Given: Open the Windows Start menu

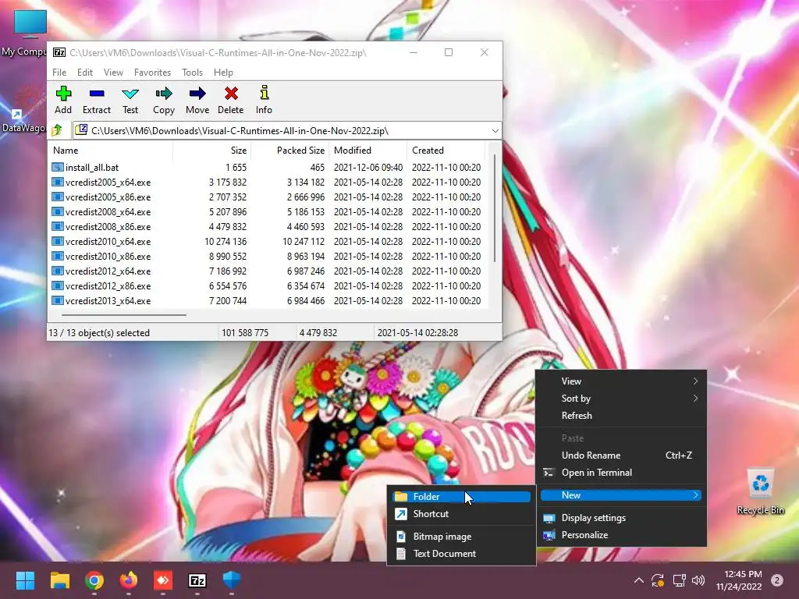Looking at the screenshot, I should pos(25,580).
